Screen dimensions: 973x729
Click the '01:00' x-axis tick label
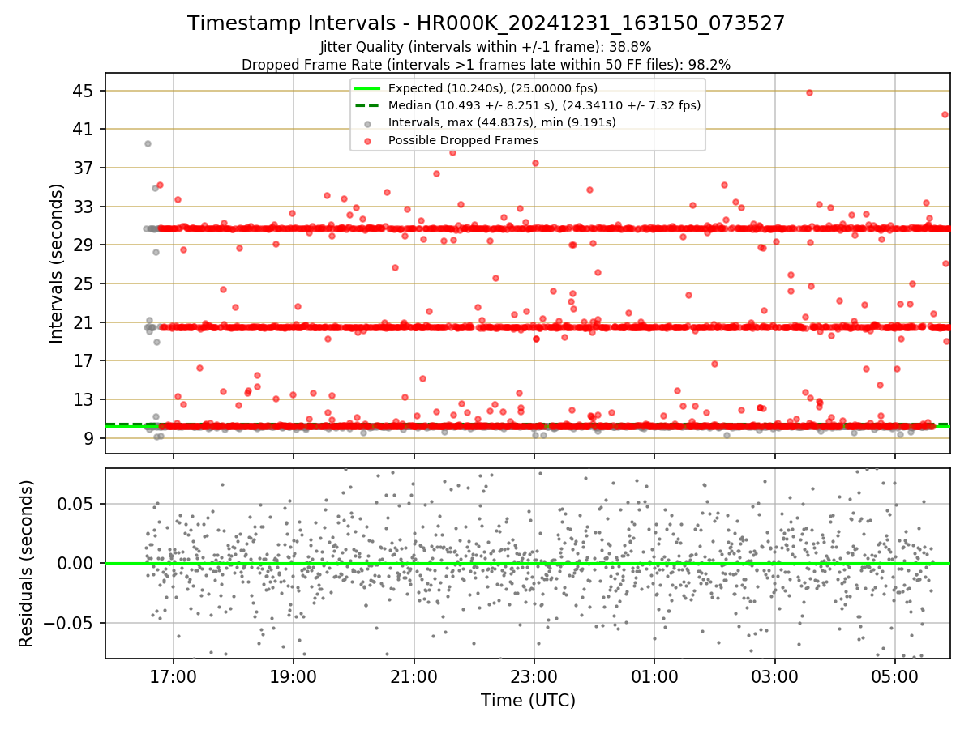[654, 676]
